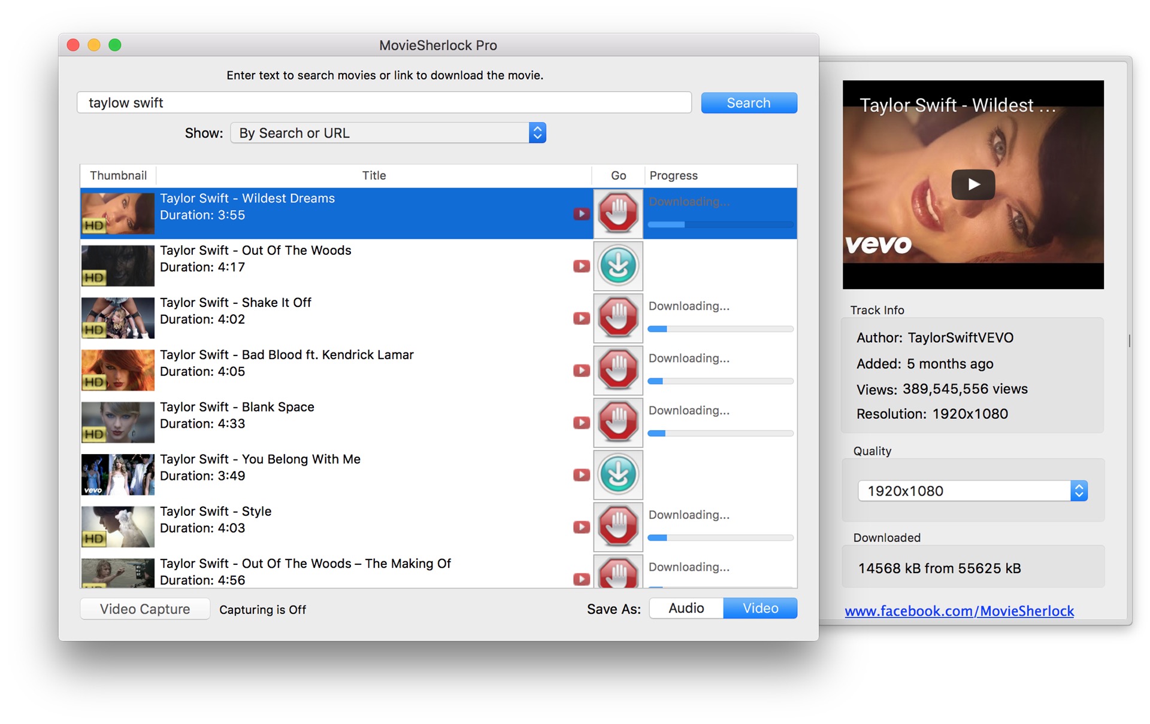Select "Out Of The Woods – The Making Of" title
Image resolution: width=1150 pixels, height=724 pixels.
305,563
